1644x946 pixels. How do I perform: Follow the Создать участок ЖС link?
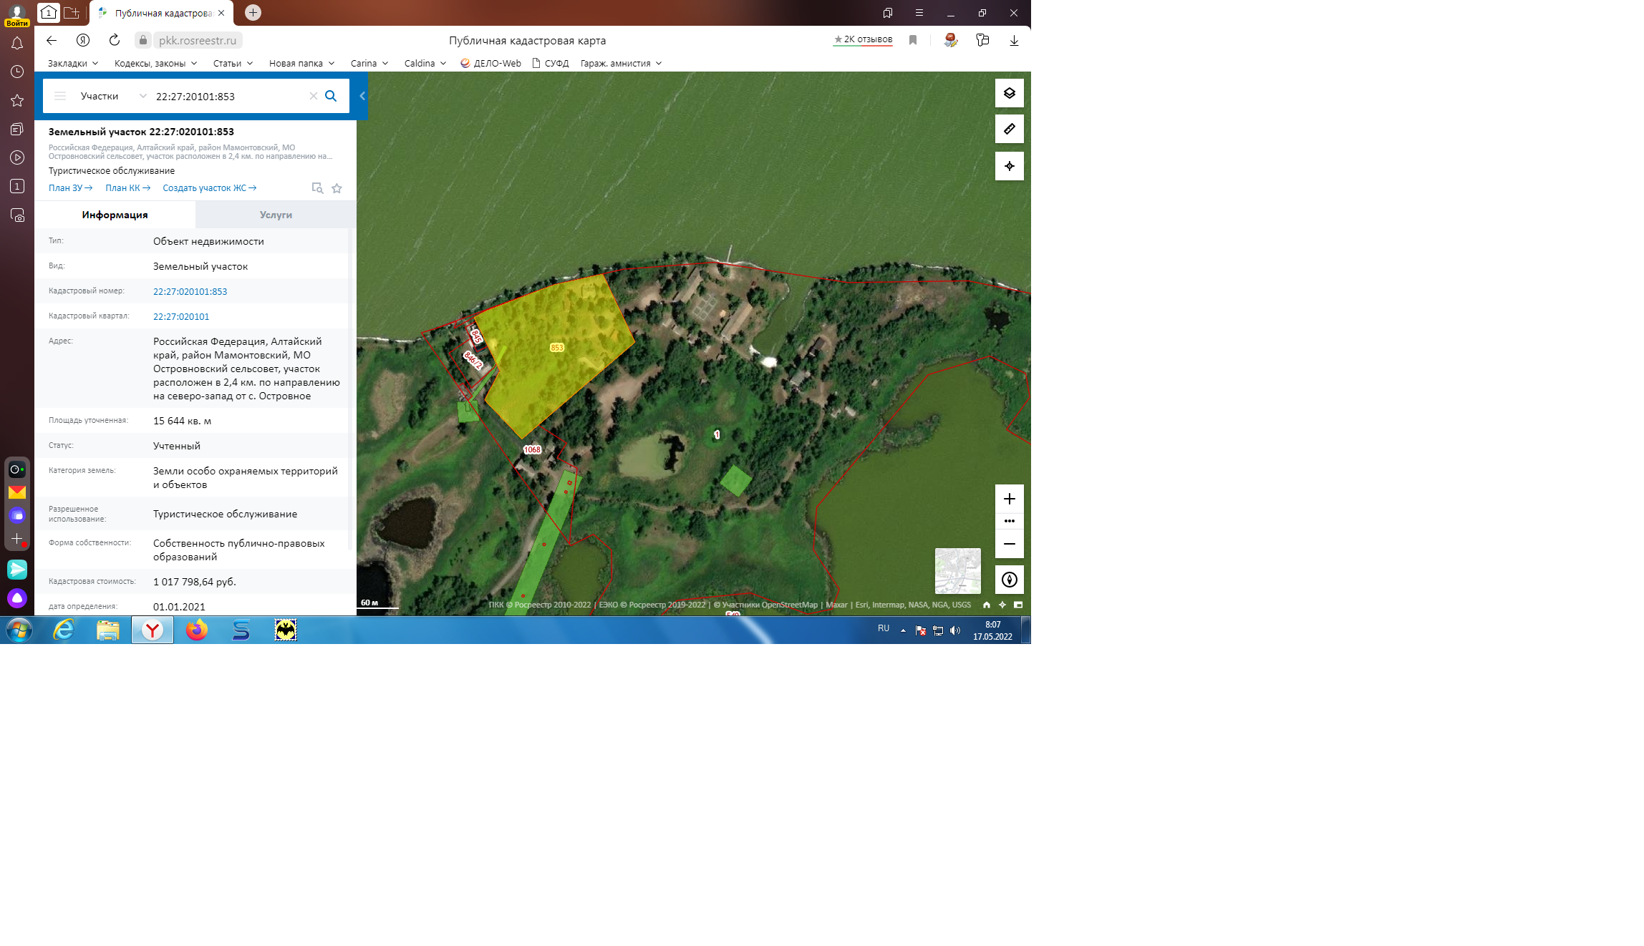209,188
